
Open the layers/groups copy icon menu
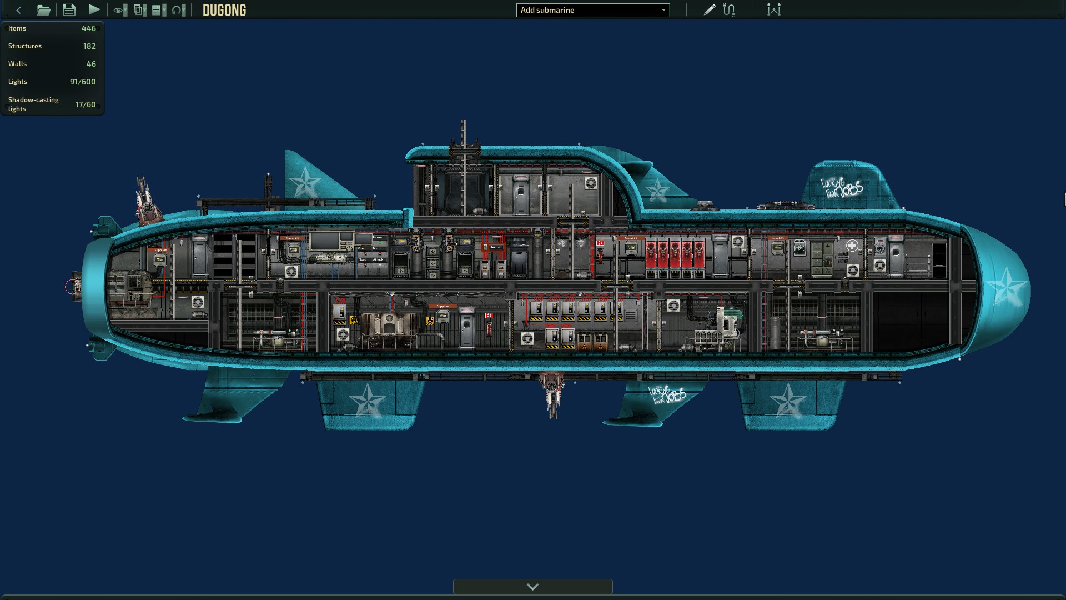click(x=140, y=10)
